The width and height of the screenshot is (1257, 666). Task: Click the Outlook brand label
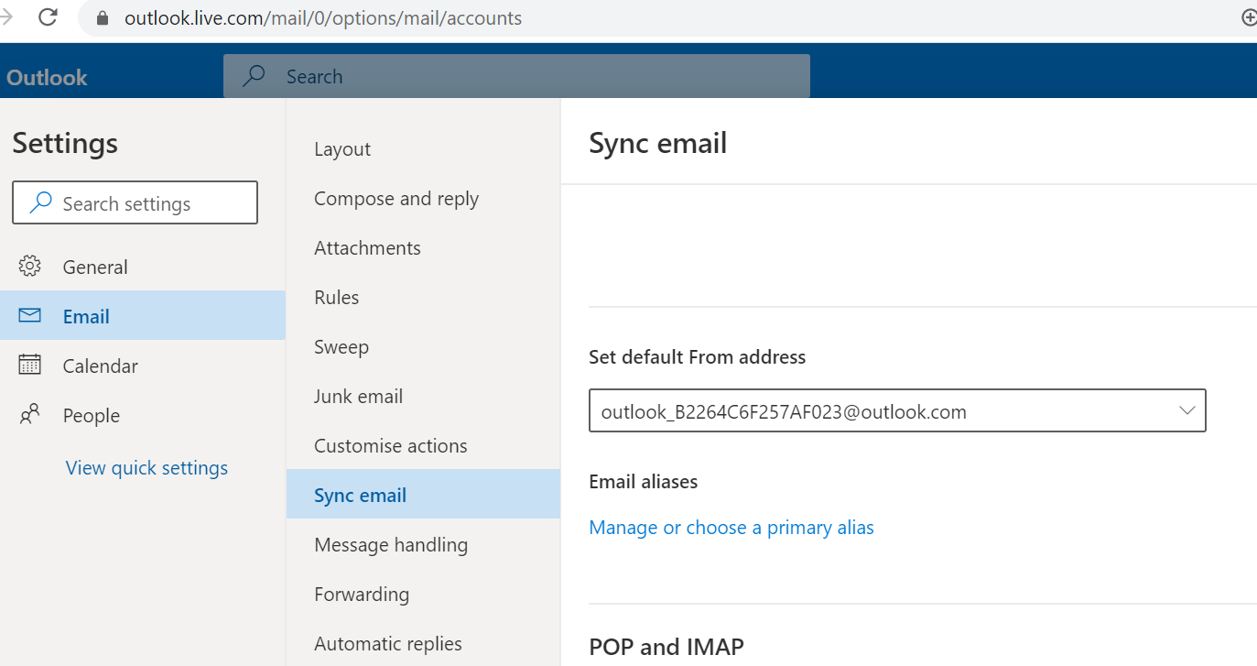tap(47, 77)
